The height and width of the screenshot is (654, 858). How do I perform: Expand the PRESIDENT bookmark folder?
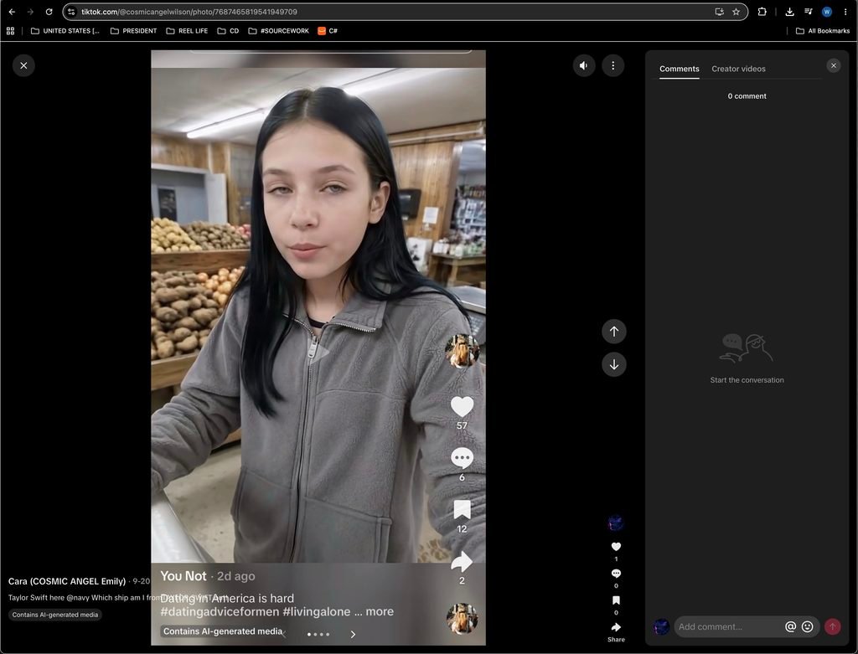pos(134,31)
